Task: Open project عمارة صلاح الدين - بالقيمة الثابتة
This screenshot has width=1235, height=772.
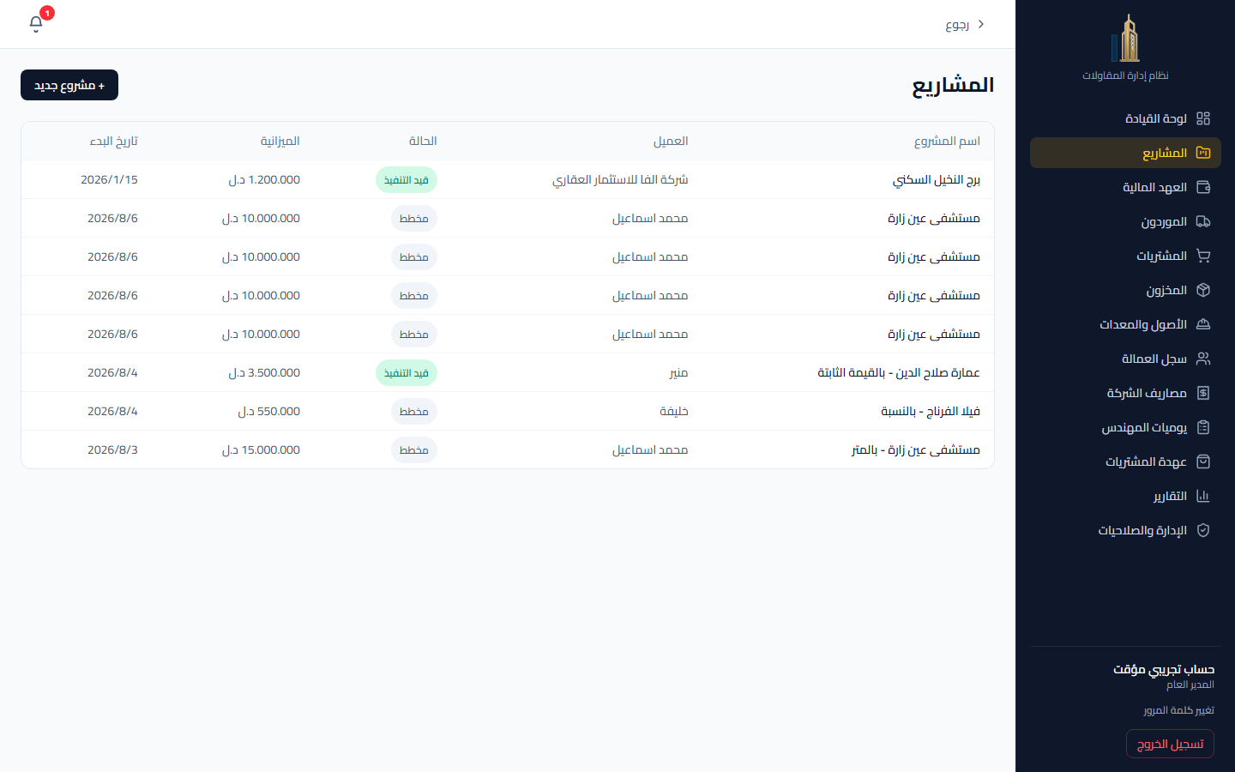Action: tap(899, 372)
